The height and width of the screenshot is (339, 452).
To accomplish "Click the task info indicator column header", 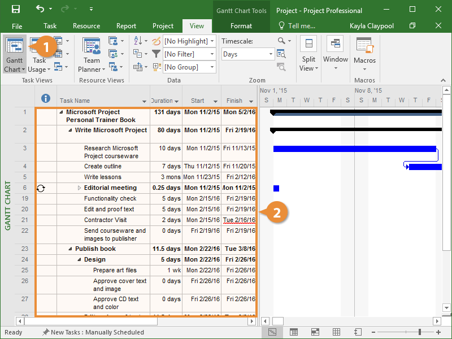I will 46,99.
